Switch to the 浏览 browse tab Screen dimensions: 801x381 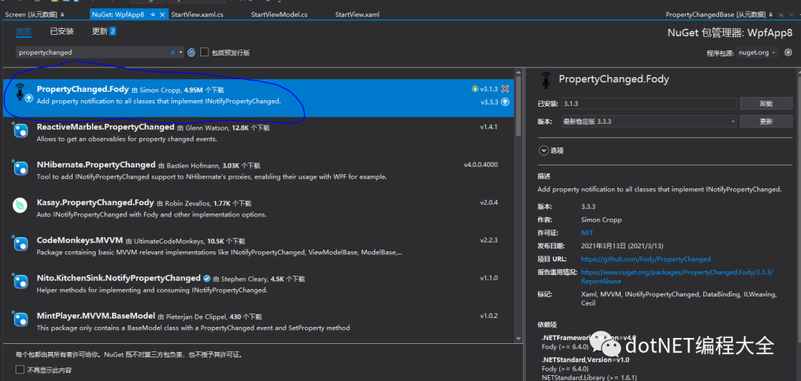click(24, 32)
